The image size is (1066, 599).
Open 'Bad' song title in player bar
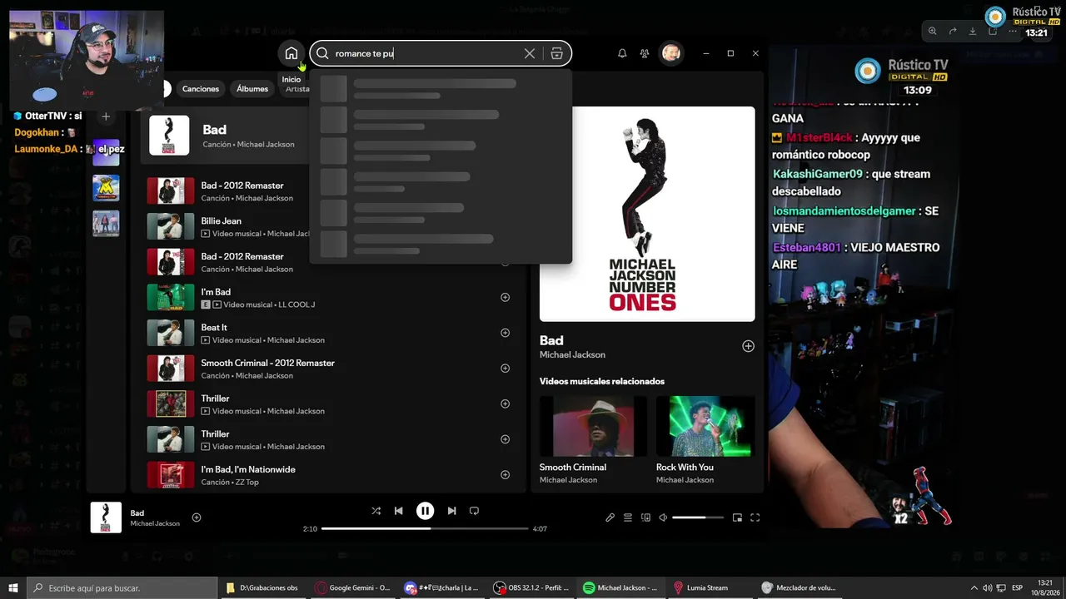[x=137, y=513]
